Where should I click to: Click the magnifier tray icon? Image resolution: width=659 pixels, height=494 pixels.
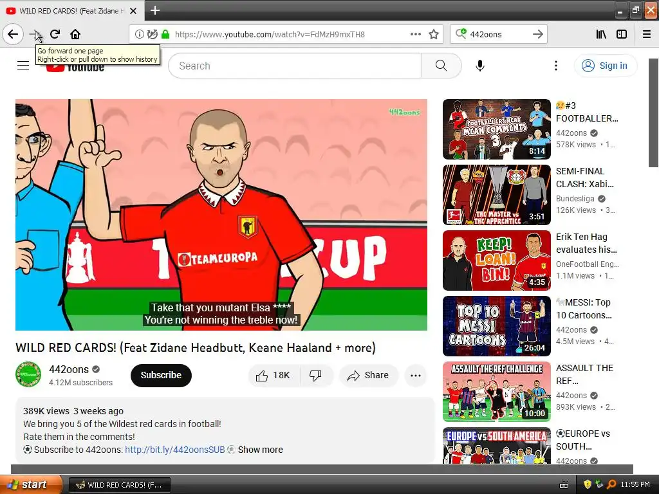611,484
